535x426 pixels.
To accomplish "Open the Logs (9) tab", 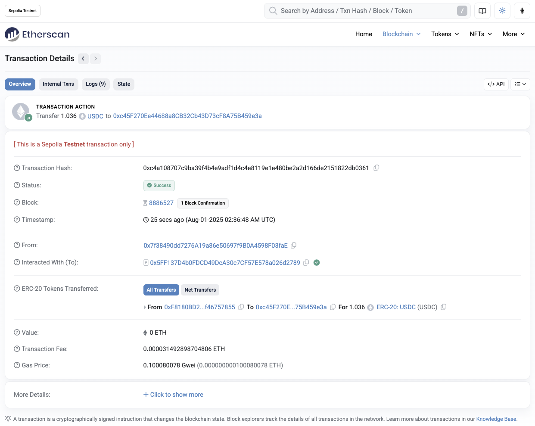I will 96,84.
